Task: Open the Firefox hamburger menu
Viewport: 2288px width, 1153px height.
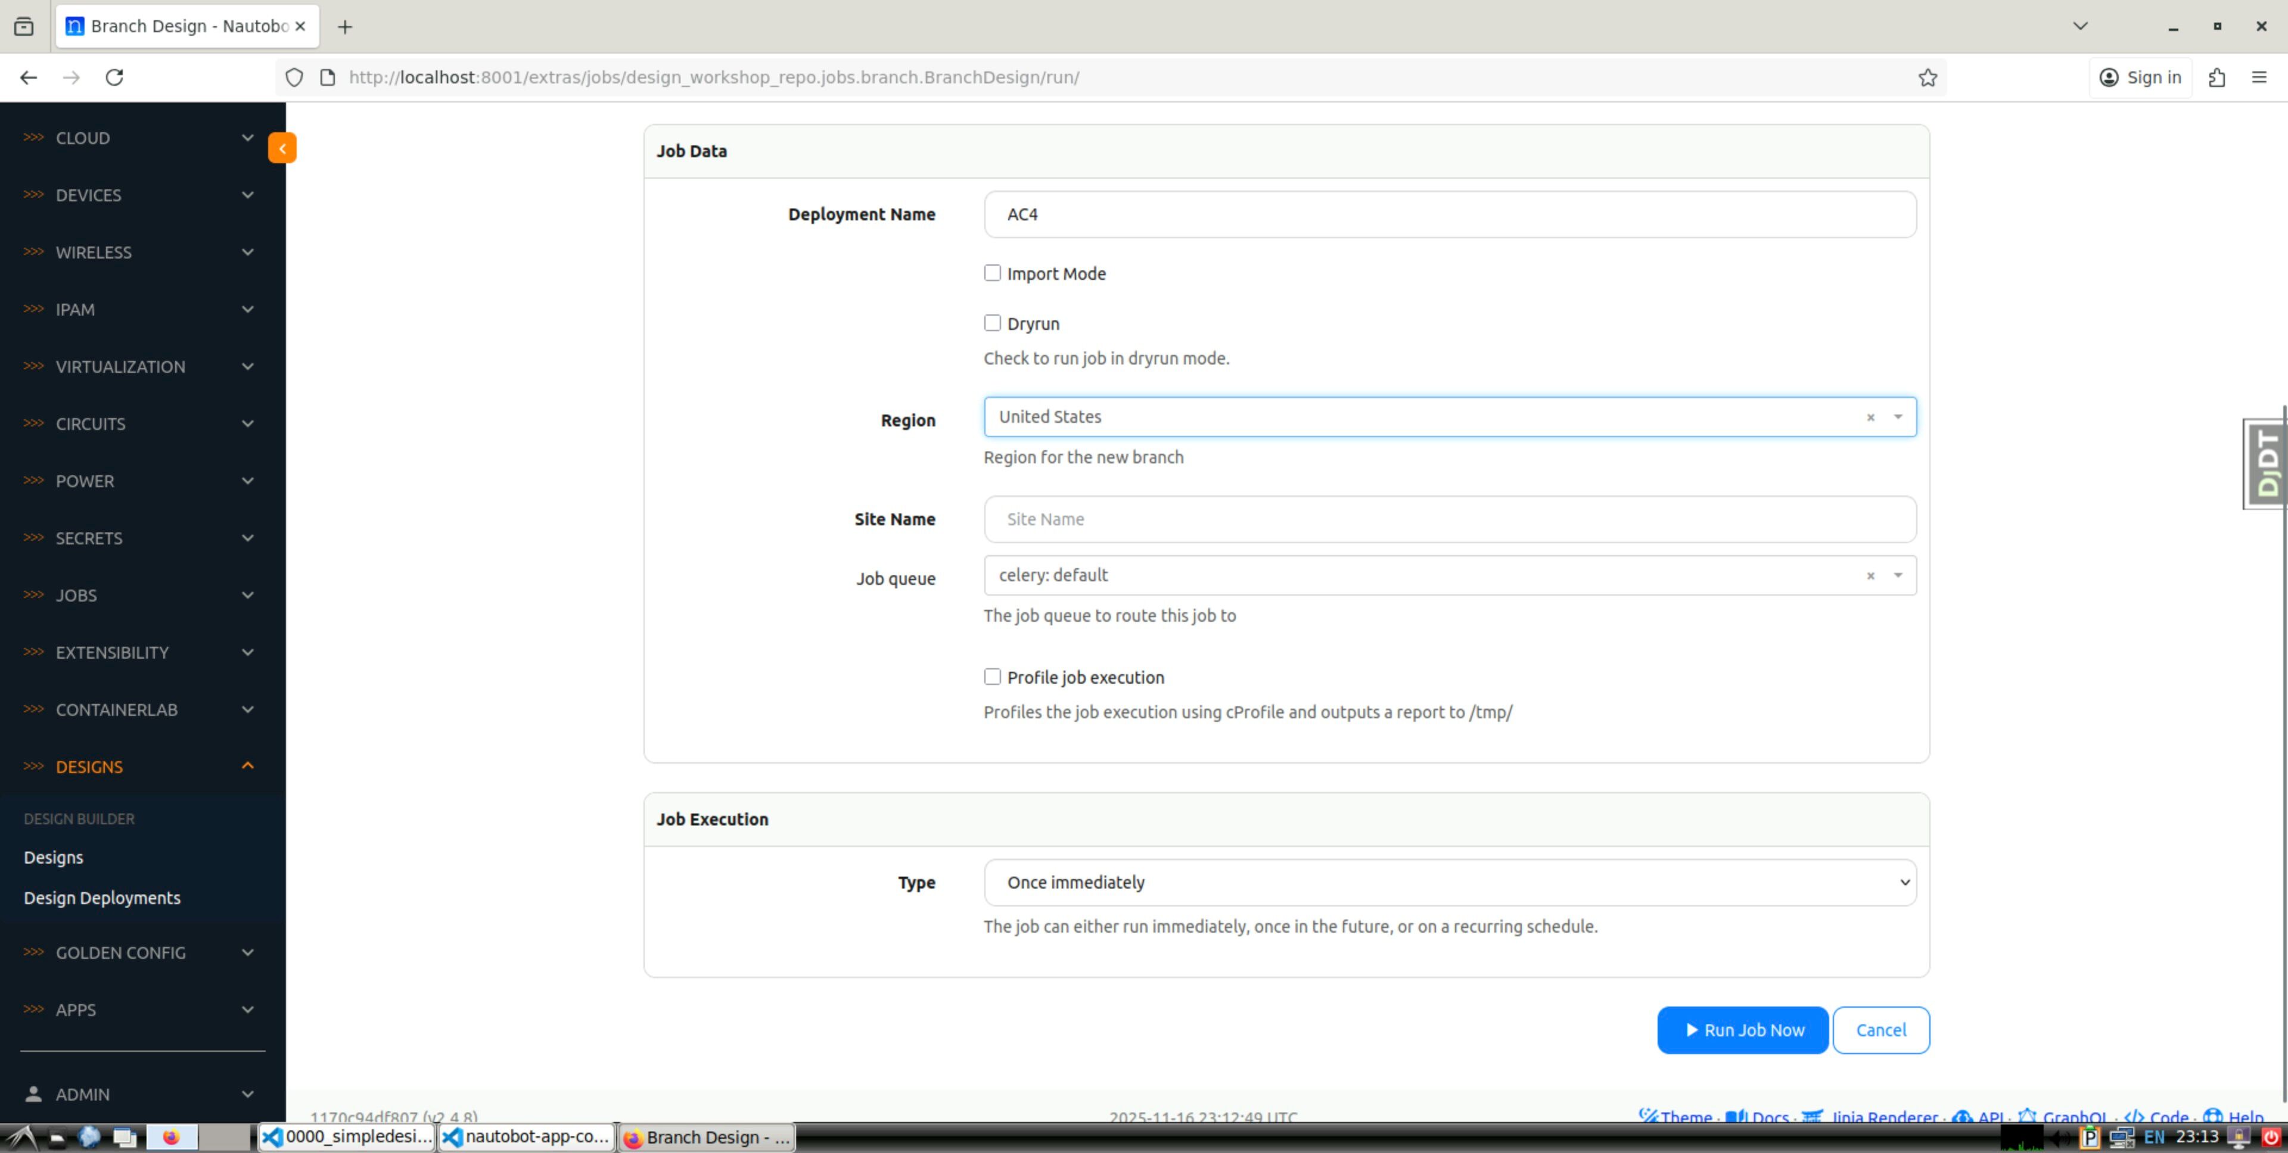Action: (2259, 77)
